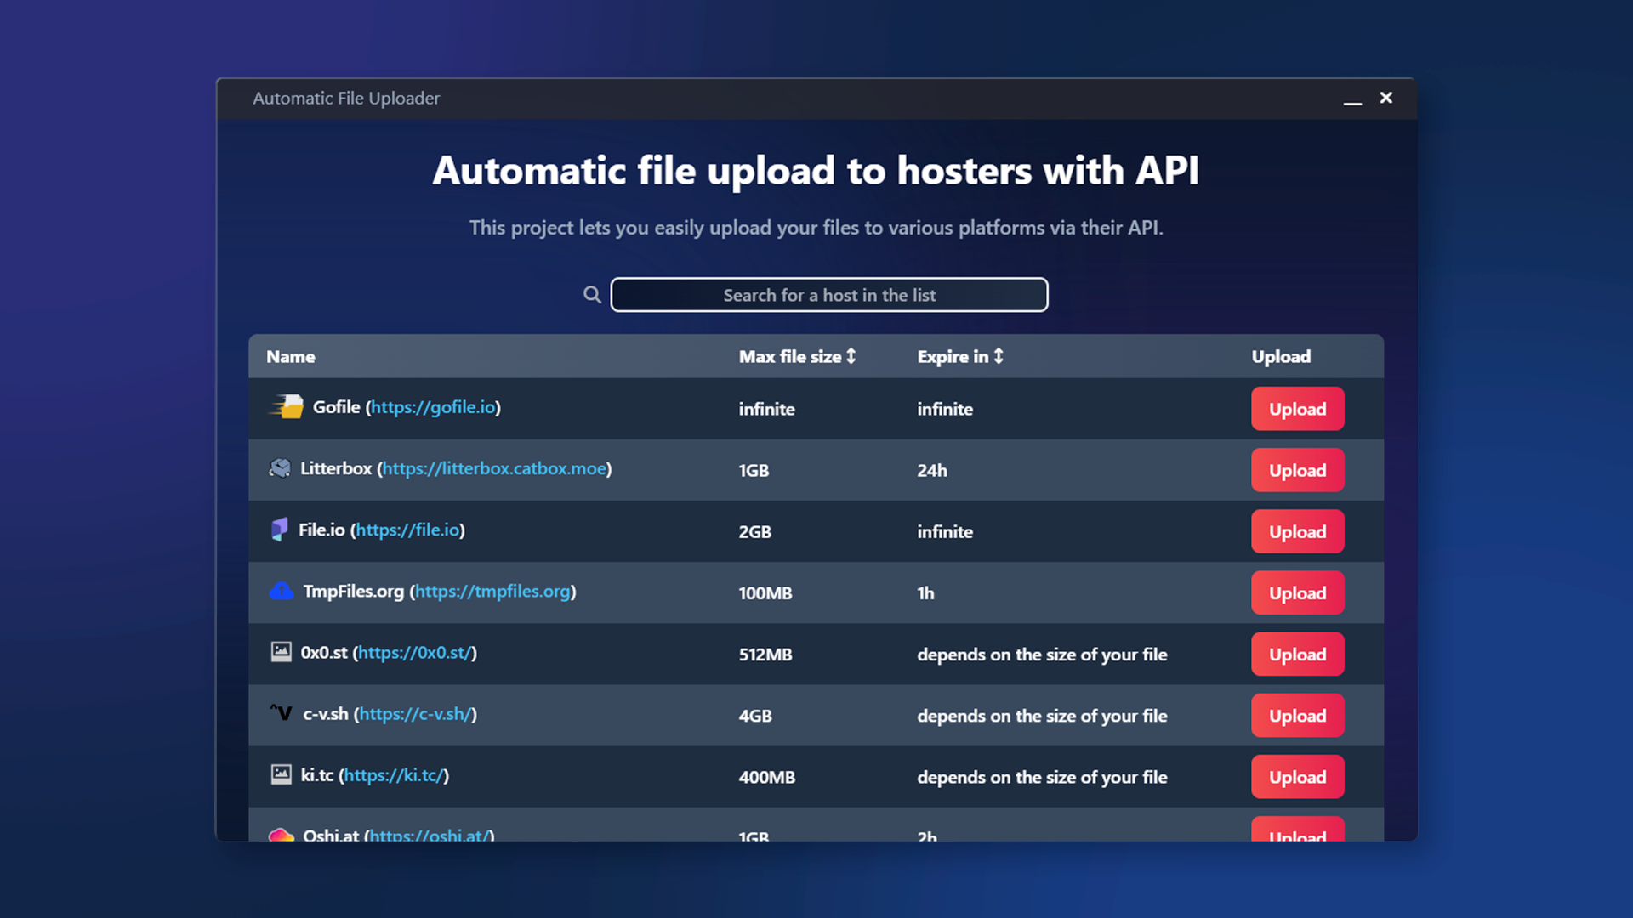Upload to TmpFiles.org
Image resolution: width=1633 pixels, height=918 pixels.
pyautogui.click(x=1297, y=592)
